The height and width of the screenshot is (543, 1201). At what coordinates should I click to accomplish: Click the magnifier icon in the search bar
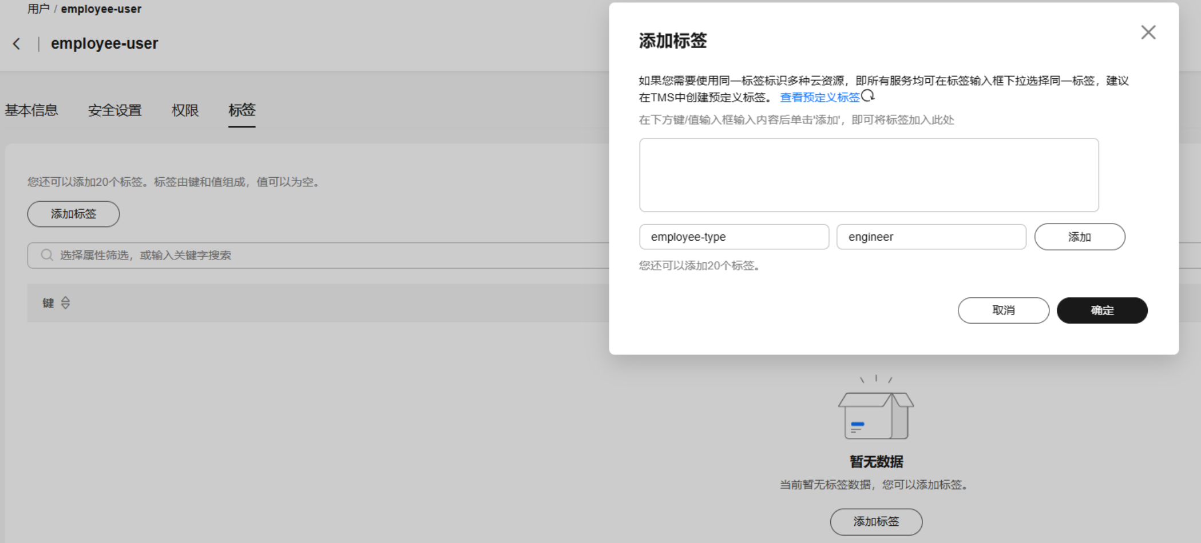click(47, 255)
